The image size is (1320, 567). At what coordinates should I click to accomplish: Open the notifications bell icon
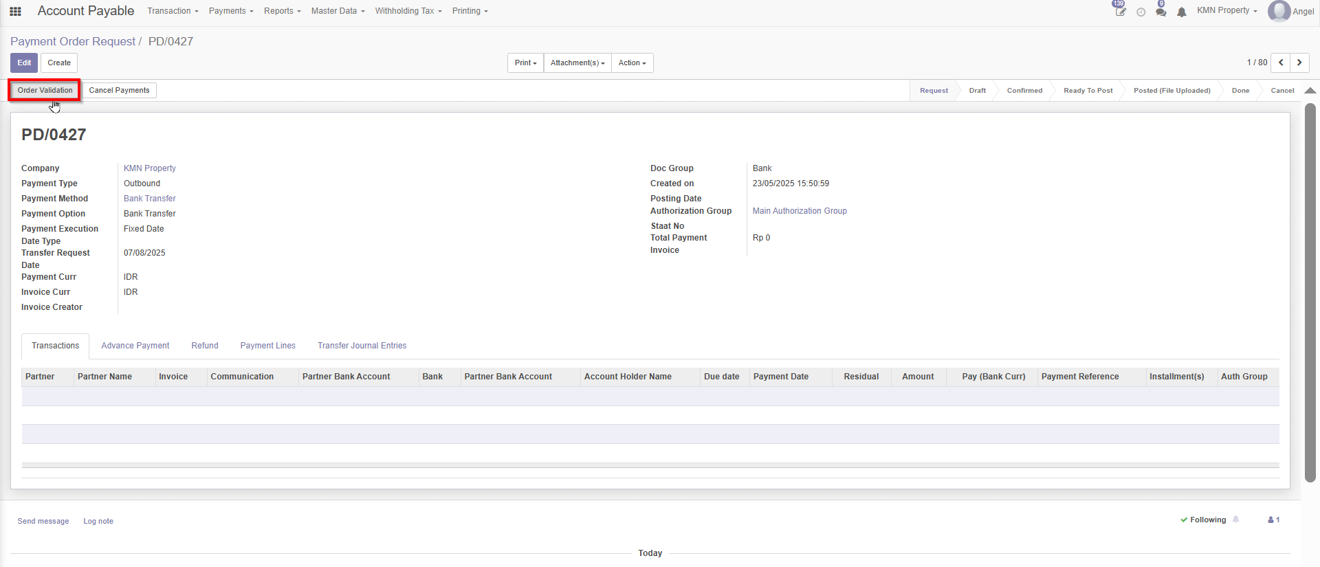tap(1181, 12)
